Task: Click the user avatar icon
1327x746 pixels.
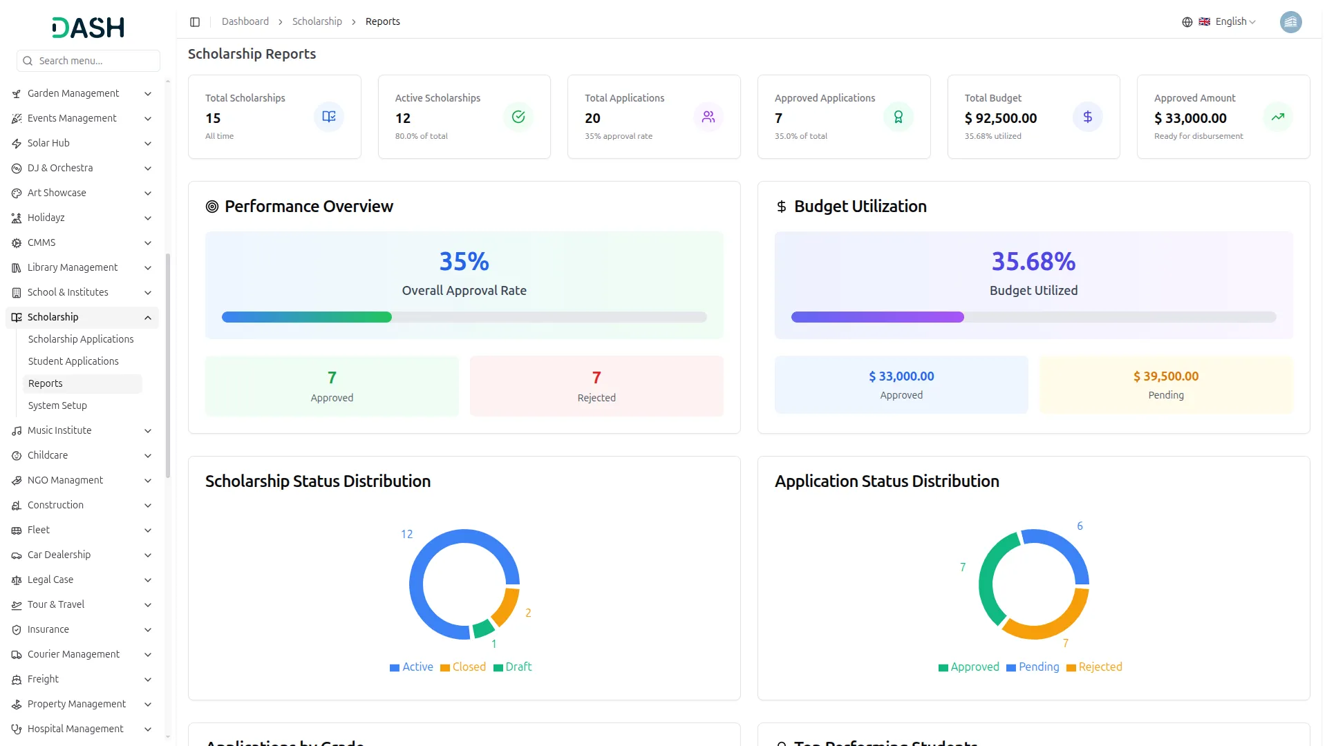Action: click(x=1290, y=22)
